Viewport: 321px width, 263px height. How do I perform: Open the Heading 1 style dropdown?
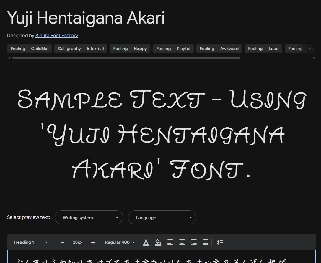(x=31, y=242)
